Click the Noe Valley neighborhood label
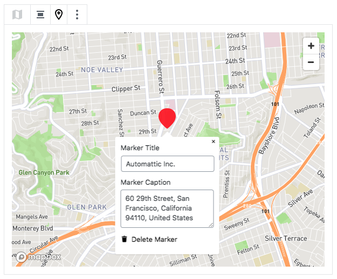 [x=101, y=69]
